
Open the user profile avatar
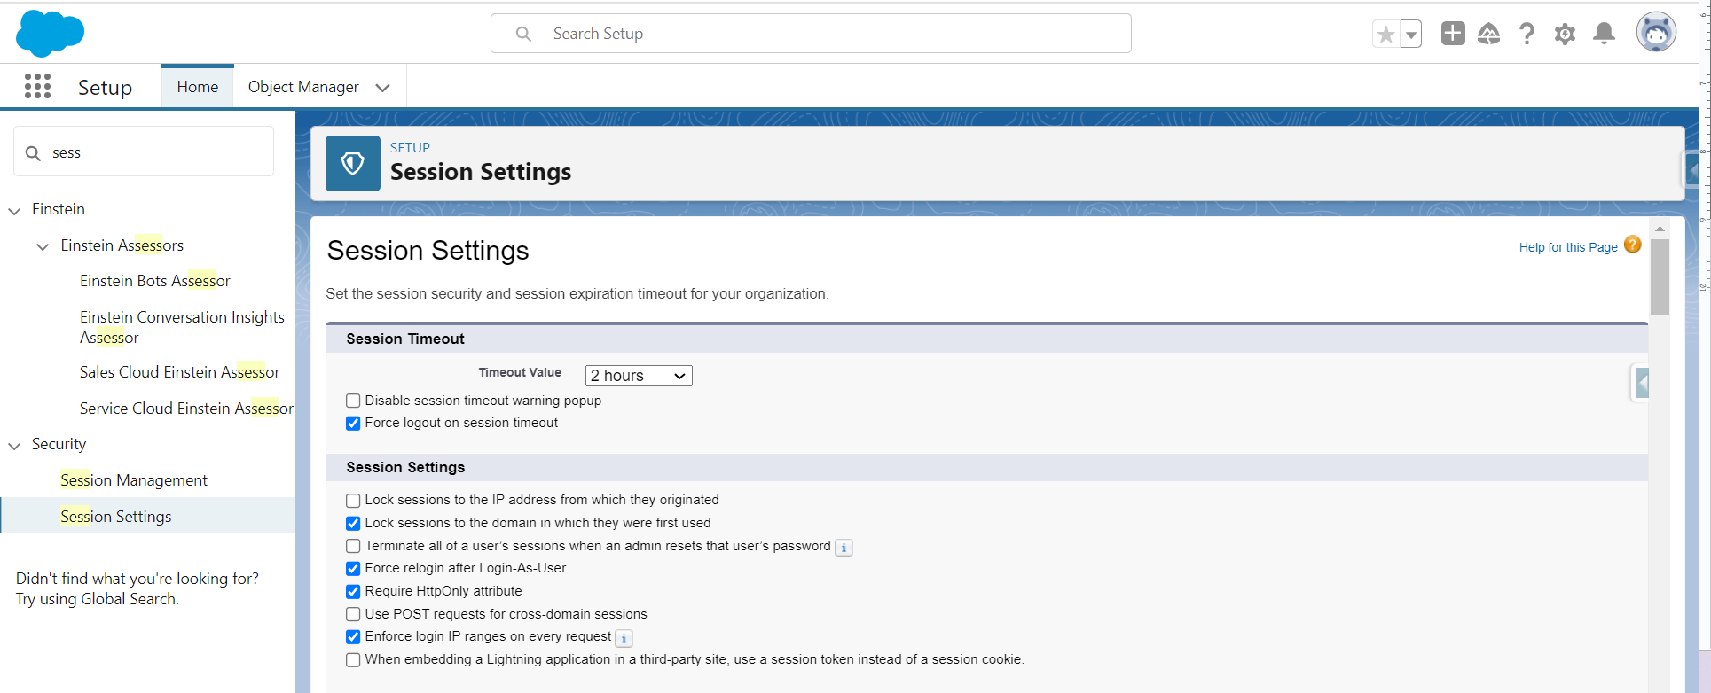click(x=1655, y=34)
